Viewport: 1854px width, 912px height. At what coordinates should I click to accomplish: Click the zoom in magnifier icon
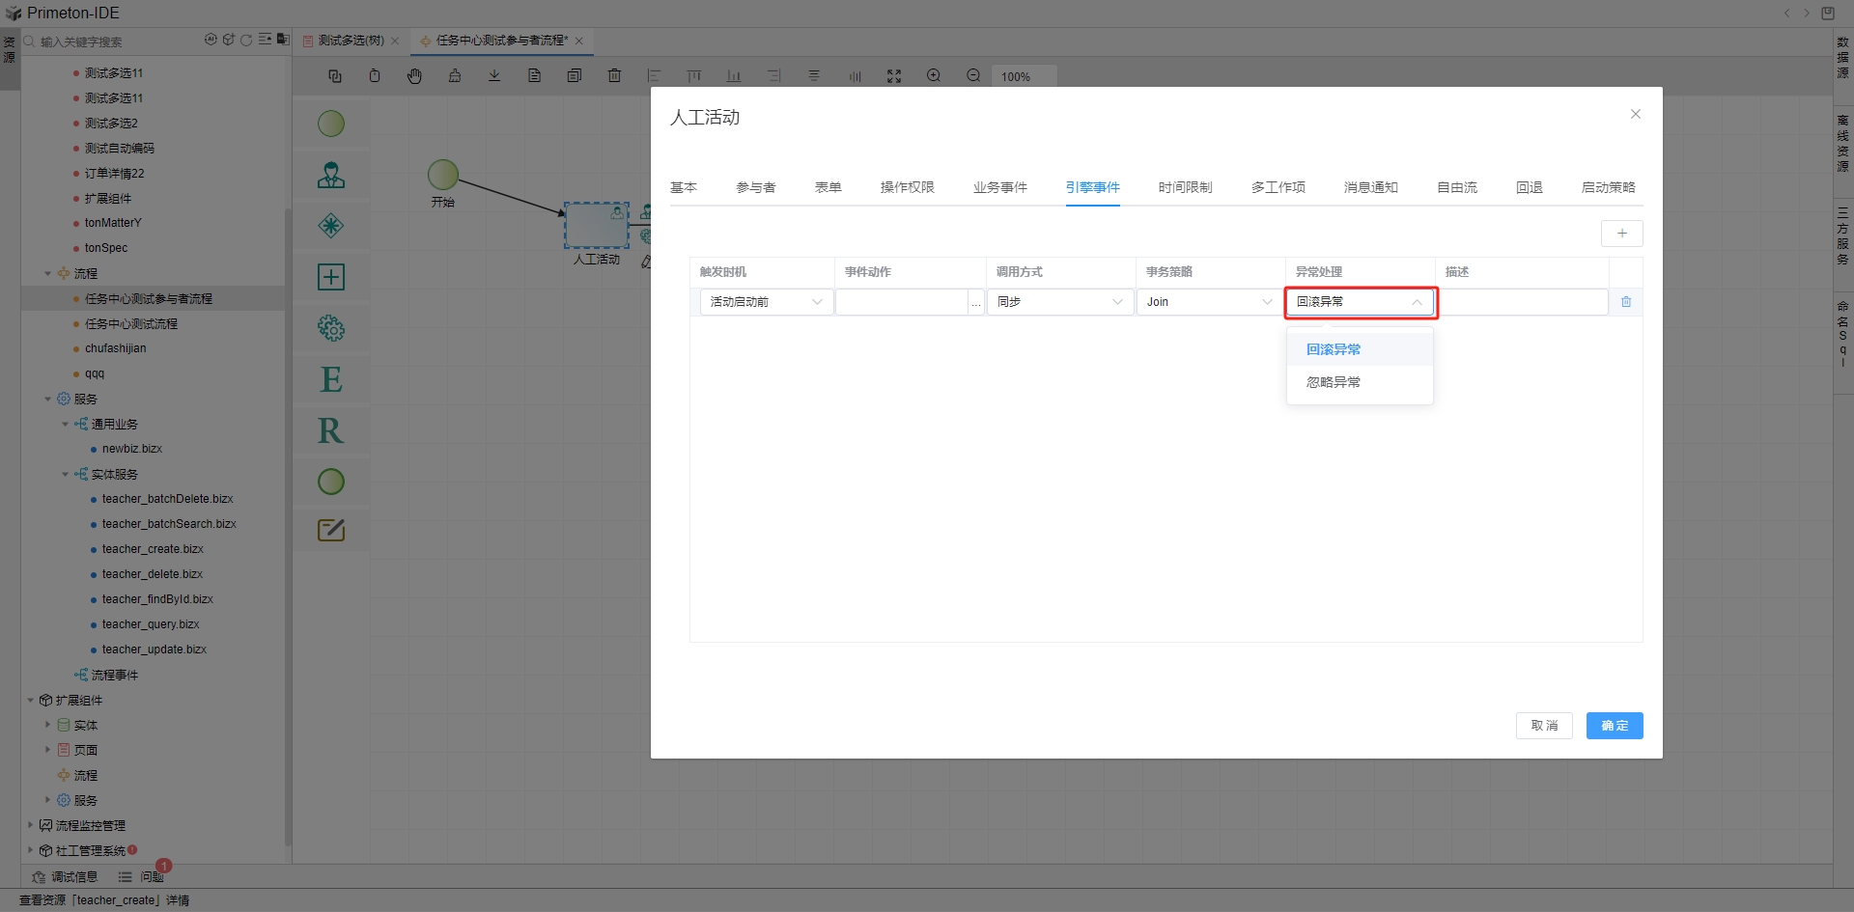[934, 76]
